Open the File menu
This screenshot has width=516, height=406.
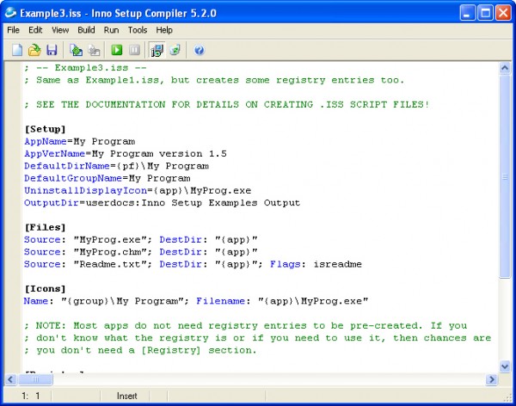(x=13, y=30)
